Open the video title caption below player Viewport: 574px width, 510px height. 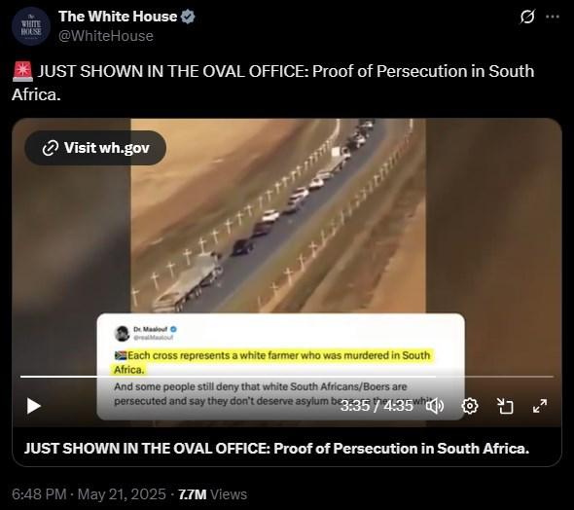point(276,449)
